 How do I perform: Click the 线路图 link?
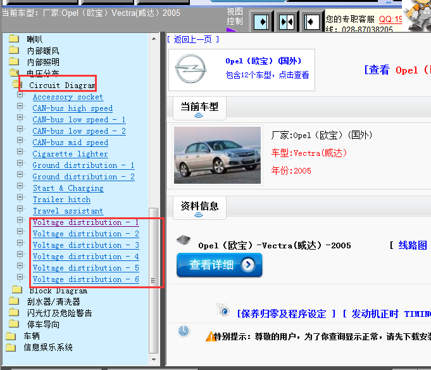pyautogui.click(x=412, y=245)
